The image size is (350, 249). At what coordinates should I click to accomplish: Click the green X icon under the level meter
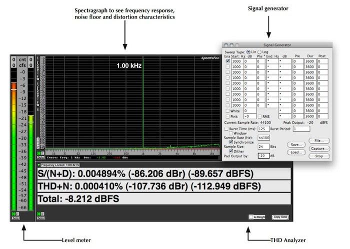(13, 213)
